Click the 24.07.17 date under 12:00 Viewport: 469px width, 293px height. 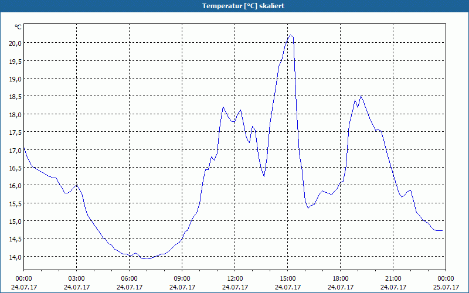(x=235, y=287)
